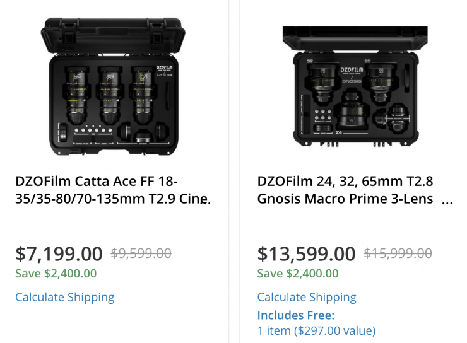The width and height of the screenshot is (467, 343).
Task: Select the crossed-out $9,599.00 original price
Action: [x=141, y=253]
